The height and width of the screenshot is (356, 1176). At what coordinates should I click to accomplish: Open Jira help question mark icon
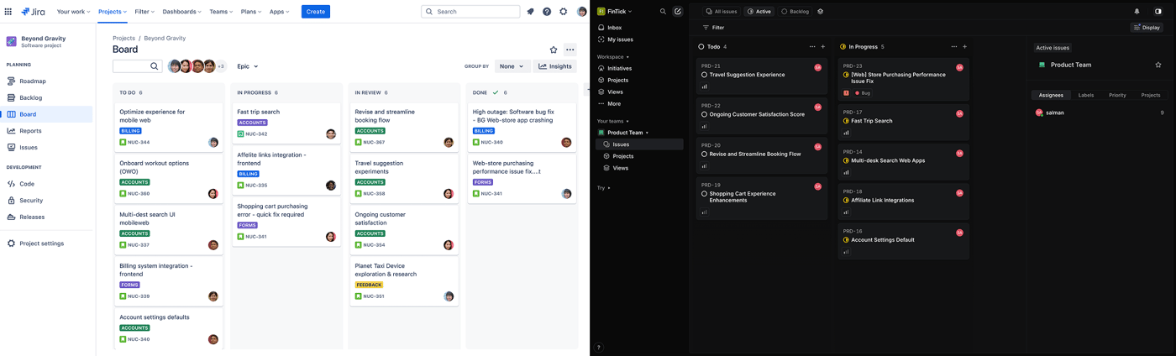[547, 12]
